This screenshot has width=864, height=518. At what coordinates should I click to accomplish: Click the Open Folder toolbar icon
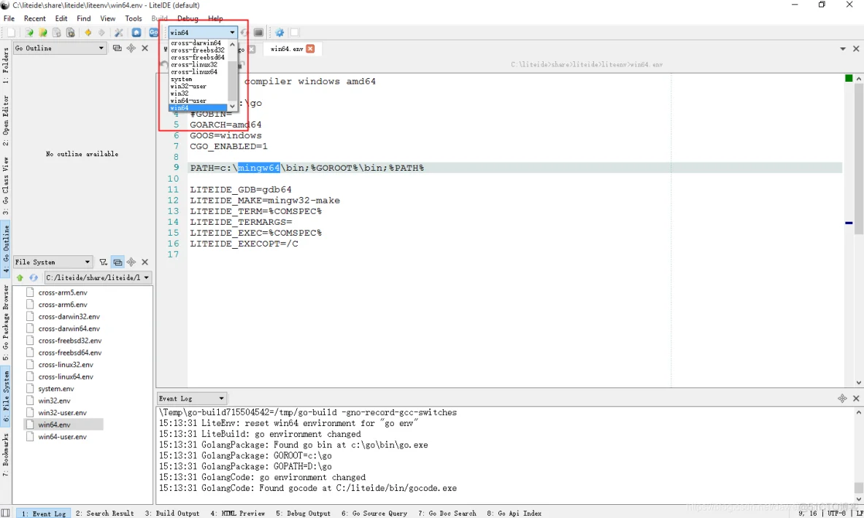[x=42, y=33]
